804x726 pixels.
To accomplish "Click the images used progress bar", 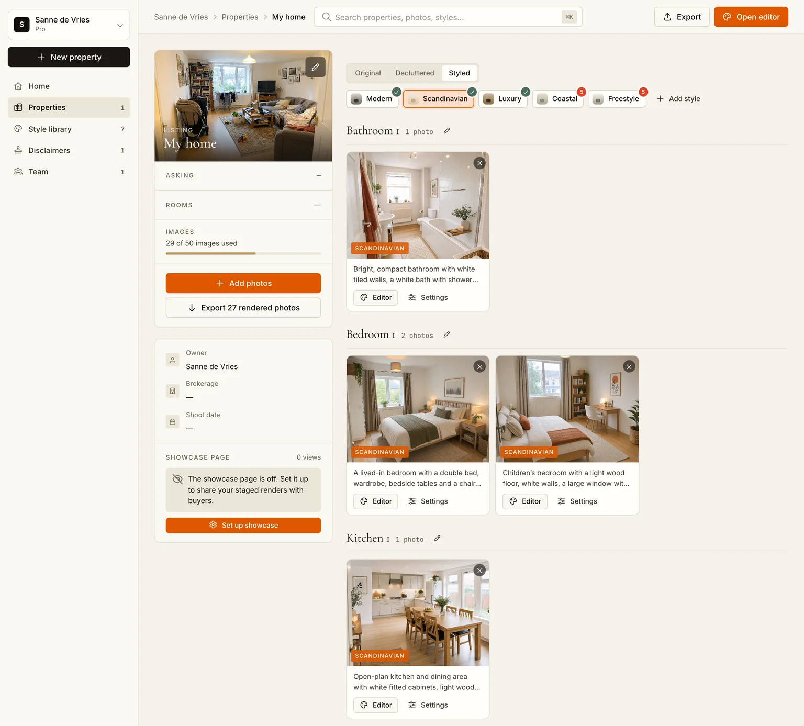I will click(243, 253).
